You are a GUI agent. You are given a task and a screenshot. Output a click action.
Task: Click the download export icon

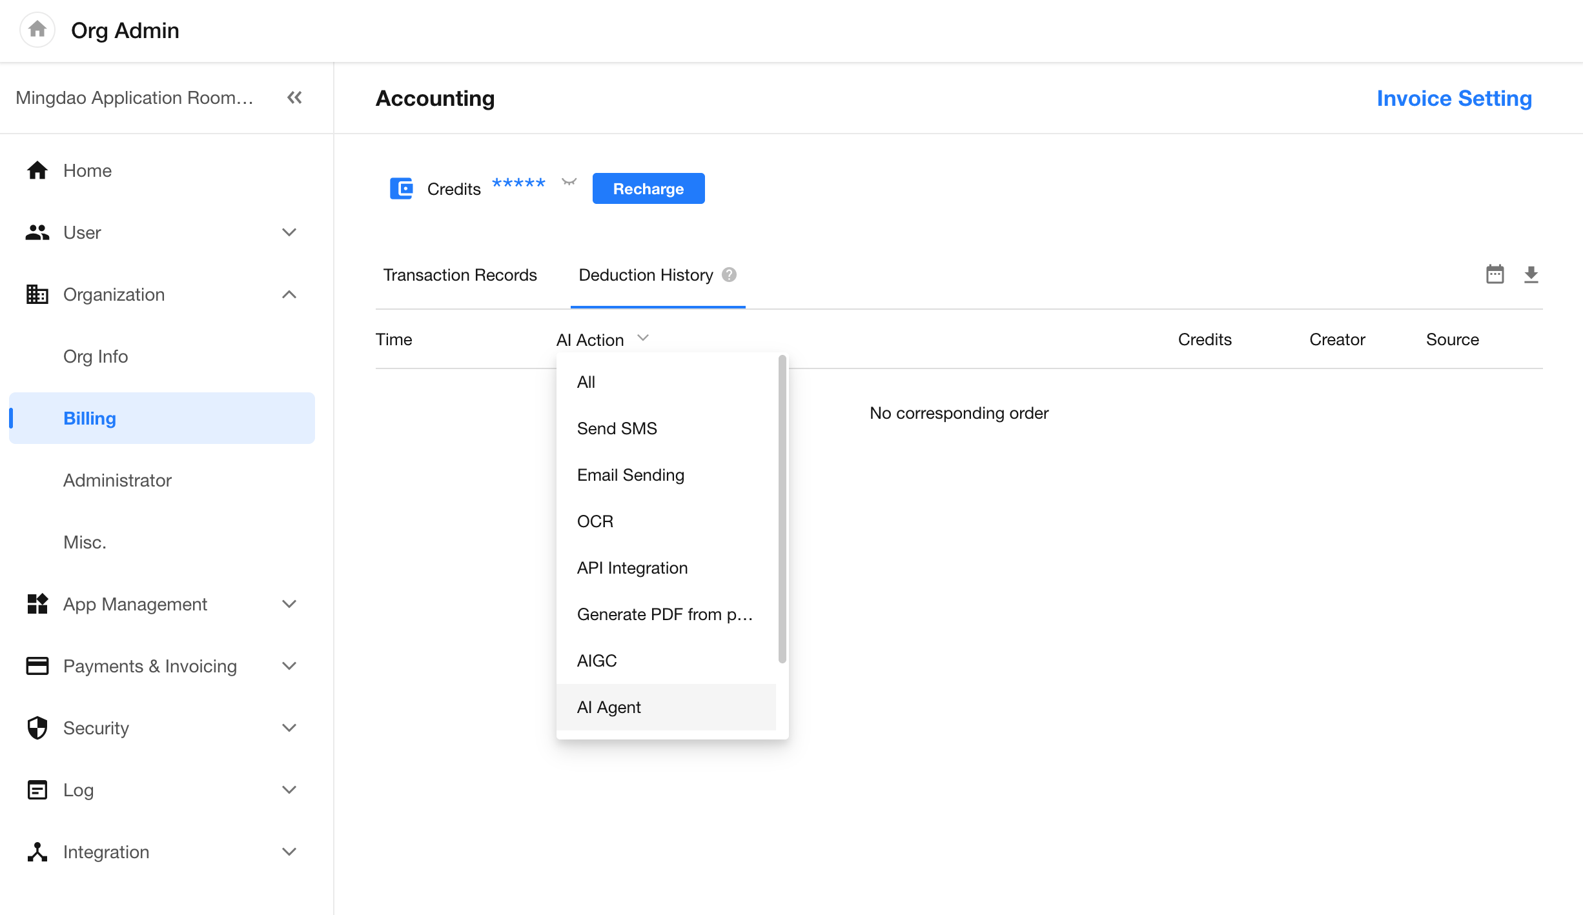click(x=1531, y=274)
